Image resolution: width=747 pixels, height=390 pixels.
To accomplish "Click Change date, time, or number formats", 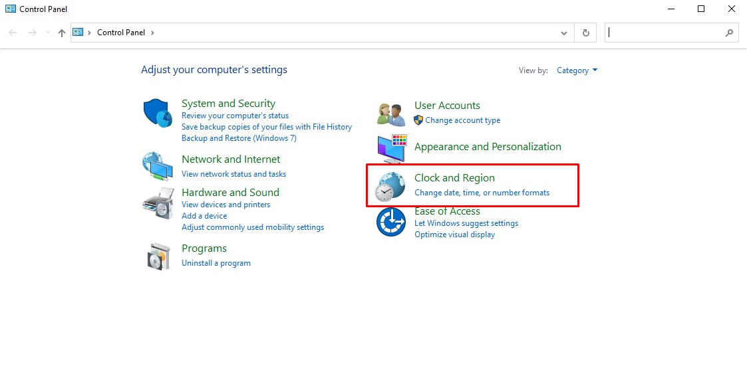I will pyautogui.click(x=482, y=192).
